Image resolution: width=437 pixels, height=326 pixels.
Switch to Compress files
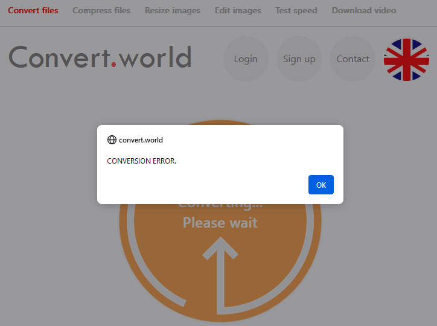101,10
